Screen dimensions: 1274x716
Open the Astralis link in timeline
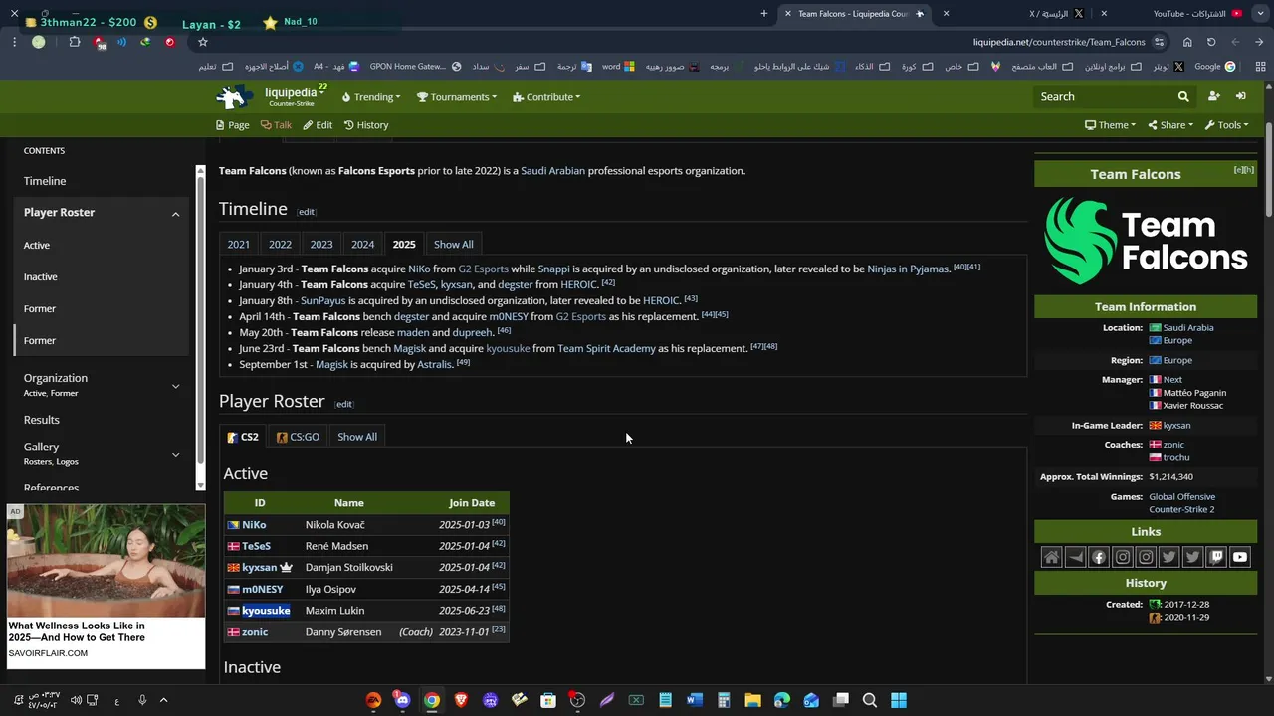point(434,364)
